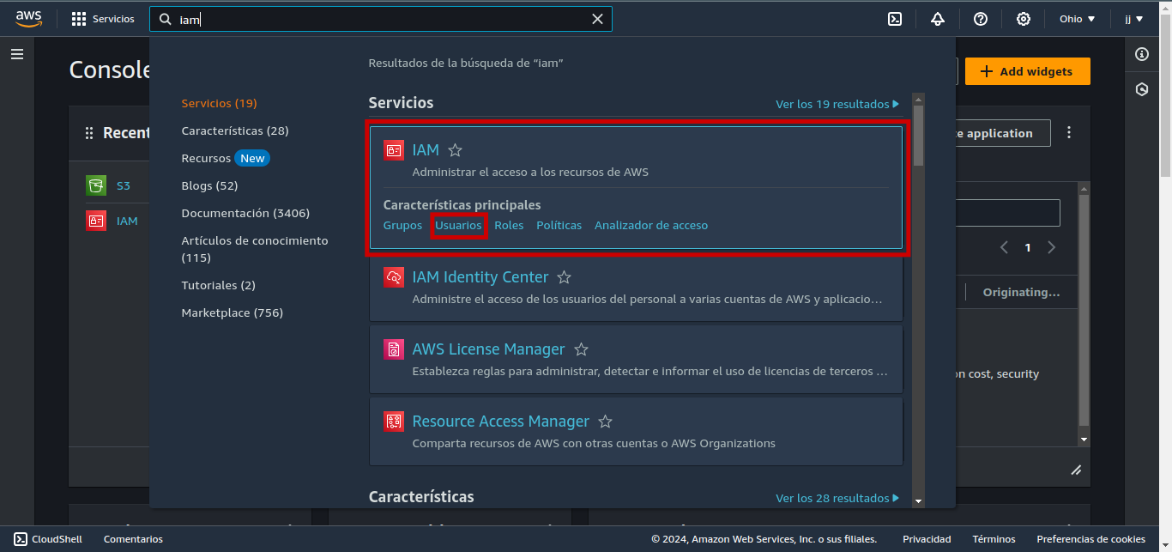The image size is (1172, 552).
Task: Select Documentación (3406) filter
Action: (245, 213)
